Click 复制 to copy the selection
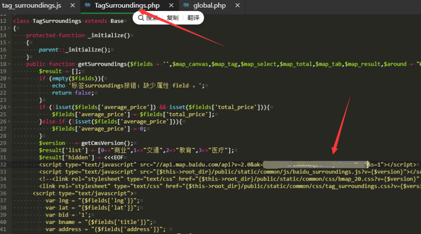The height and width of the screenshot is (234, 421). [173, 18]
